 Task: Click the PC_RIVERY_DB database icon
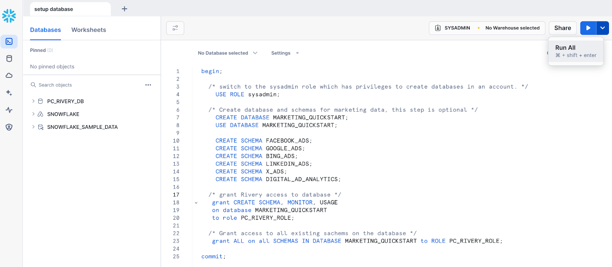click(x=41, y=101)
